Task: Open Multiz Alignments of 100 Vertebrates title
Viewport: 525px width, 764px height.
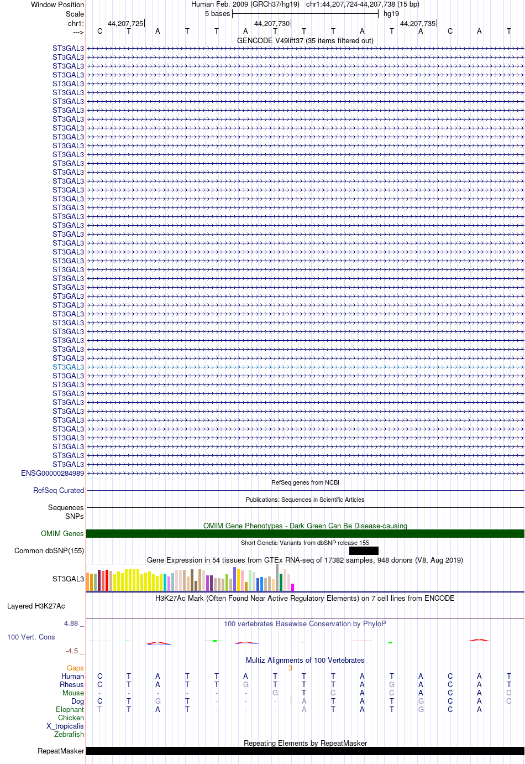Action: (305, 660)
